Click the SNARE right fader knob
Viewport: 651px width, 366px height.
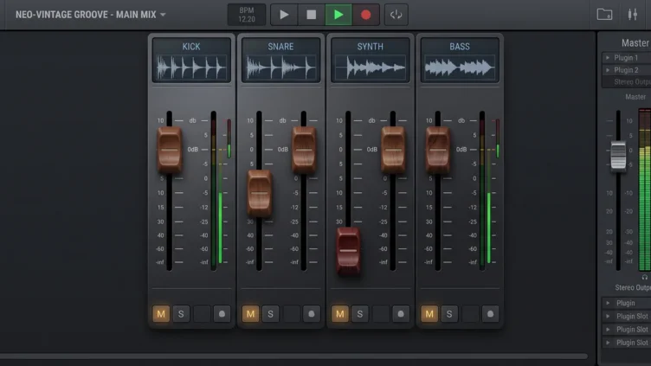click(x=304, y=151)
